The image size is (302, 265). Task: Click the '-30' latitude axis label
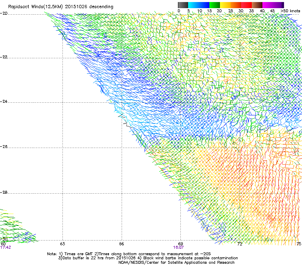pyautogui.click(x=4, y=239)
